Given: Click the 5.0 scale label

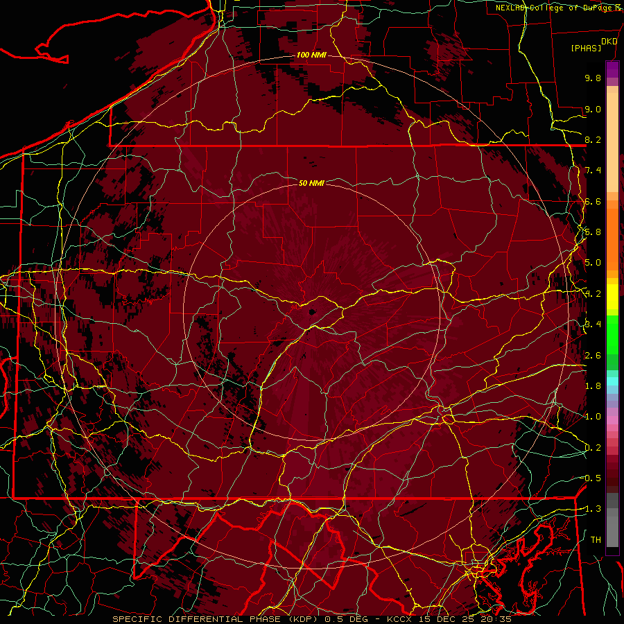Looking at the screenshot, I should [593, 263].
